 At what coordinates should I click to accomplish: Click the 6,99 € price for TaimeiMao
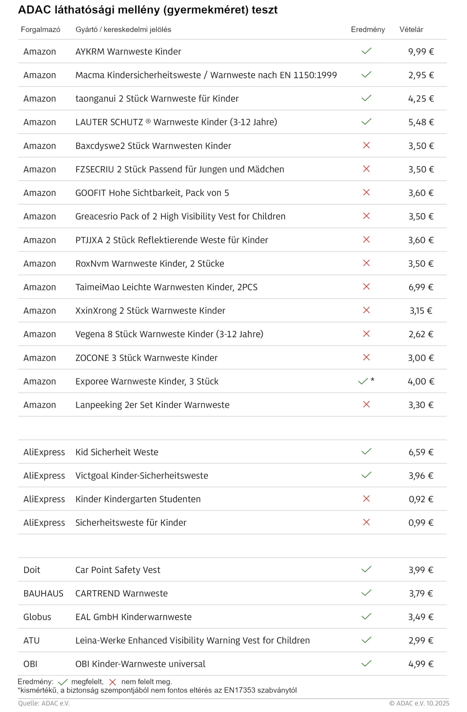click(x=421, y=287)
